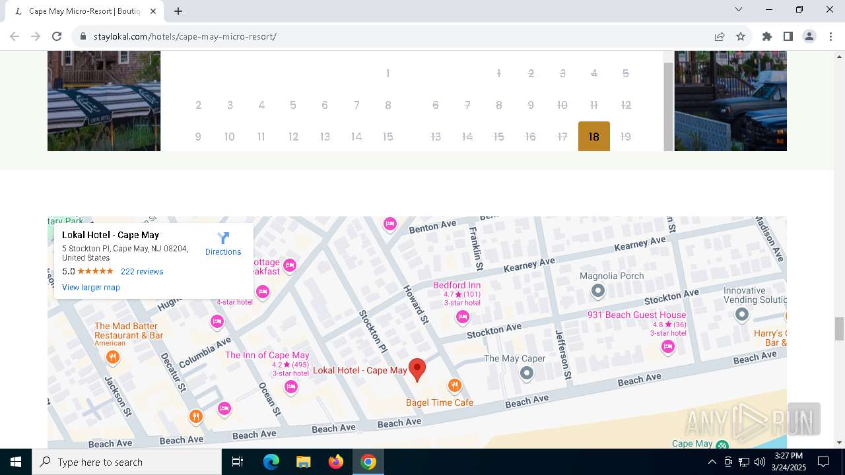Click date 8 in the left calendar
845x475 pixels.
(x=388, y=105)
